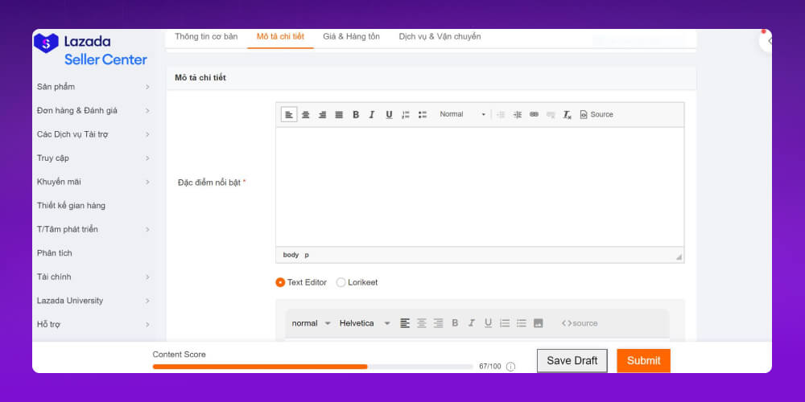Switch to the Giá & Hàng tồn tab
The height and width of the screenshot is (402, 805).
[351, 37]
